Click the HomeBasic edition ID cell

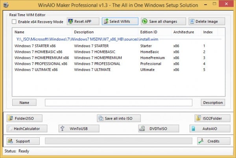click(149, 52)
